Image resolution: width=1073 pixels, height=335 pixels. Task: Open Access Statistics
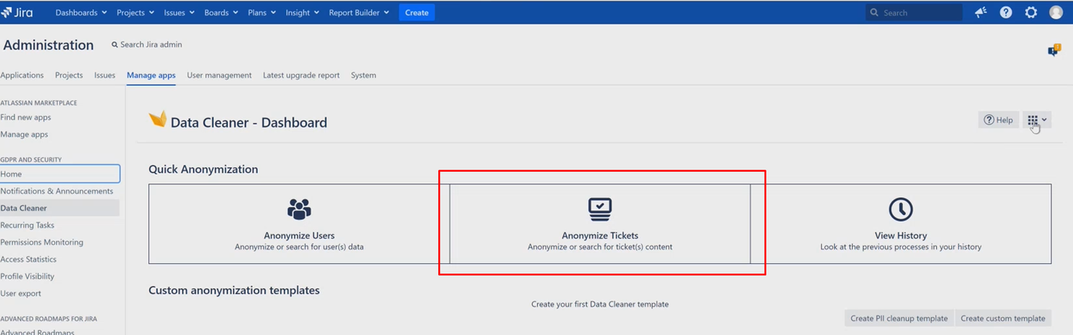[29, 260]
